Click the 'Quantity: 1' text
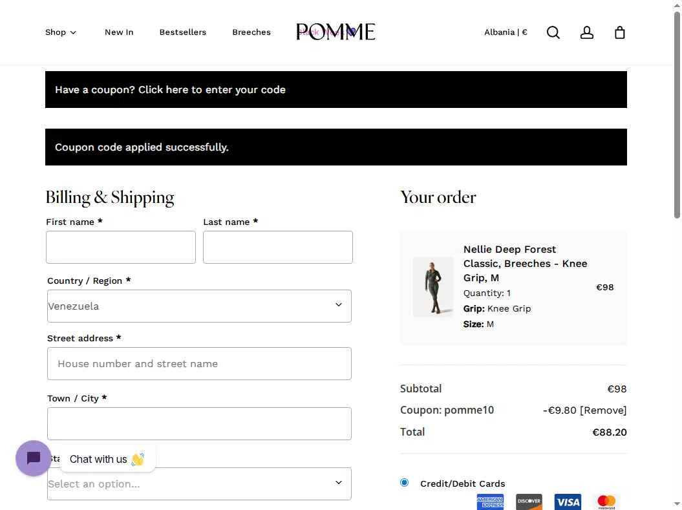 tap(487, 293)
